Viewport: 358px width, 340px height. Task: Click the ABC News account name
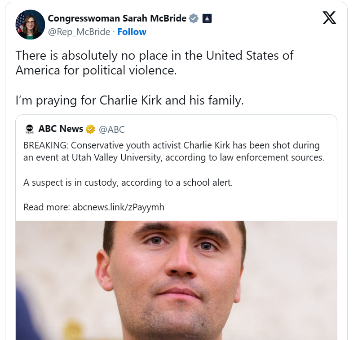[61, 129]
